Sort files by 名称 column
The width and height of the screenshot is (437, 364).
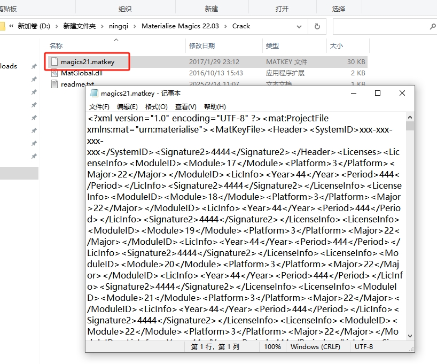click(56, 46)
